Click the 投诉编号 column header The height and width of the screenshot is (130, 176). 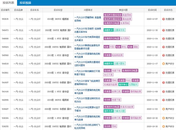tap(5, 10)
